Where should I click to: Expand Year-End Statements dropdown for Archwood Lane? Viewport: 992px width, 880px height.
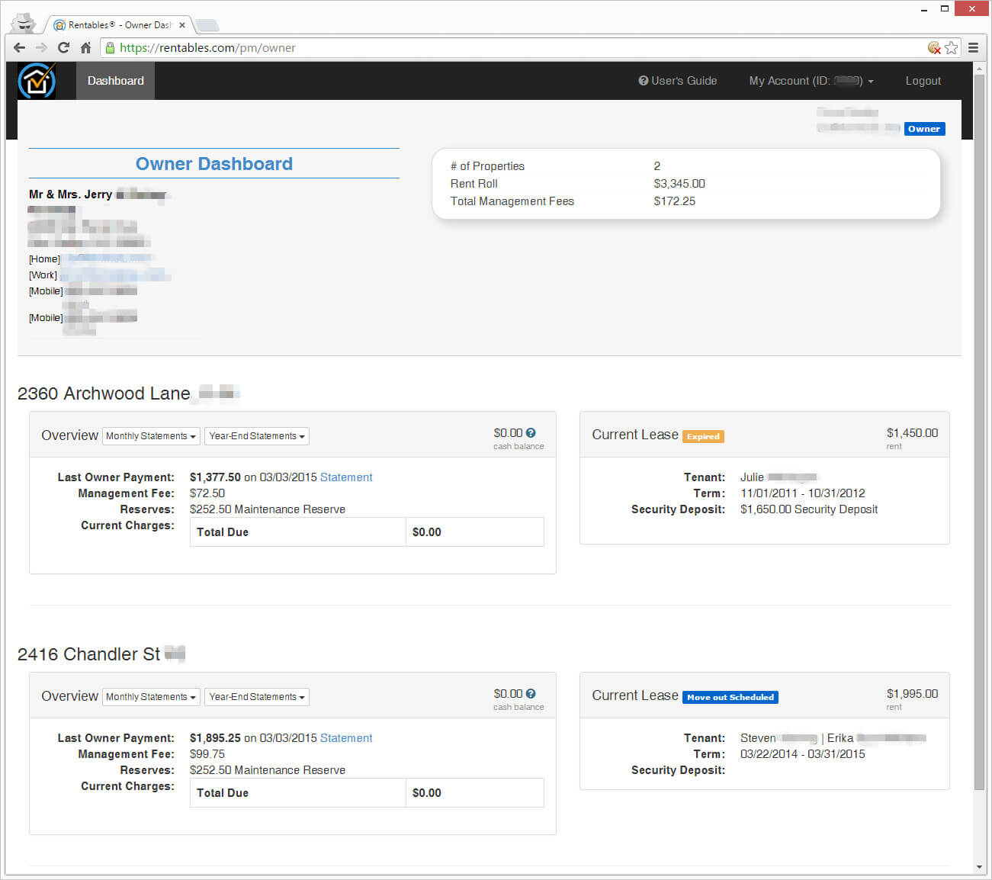(x=257, y=436)
